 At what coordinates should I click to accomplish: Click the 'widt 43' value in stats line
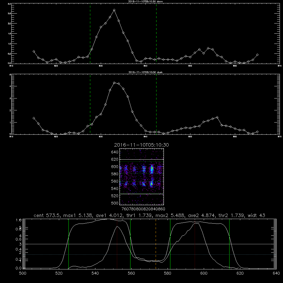click(x=256, y=215)
